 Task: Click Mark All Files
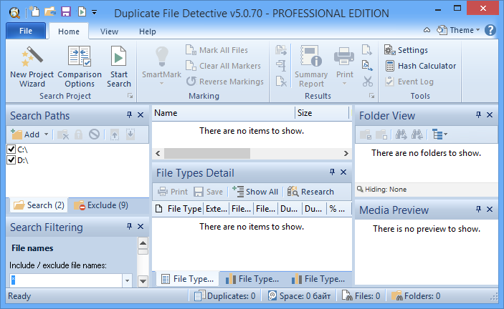[x=217, y=50]
